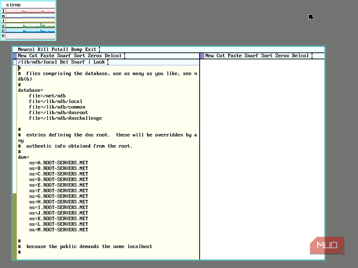Click the syscall graph row labeled s in stats
The image size is (358, 268).
coord(28,26)
